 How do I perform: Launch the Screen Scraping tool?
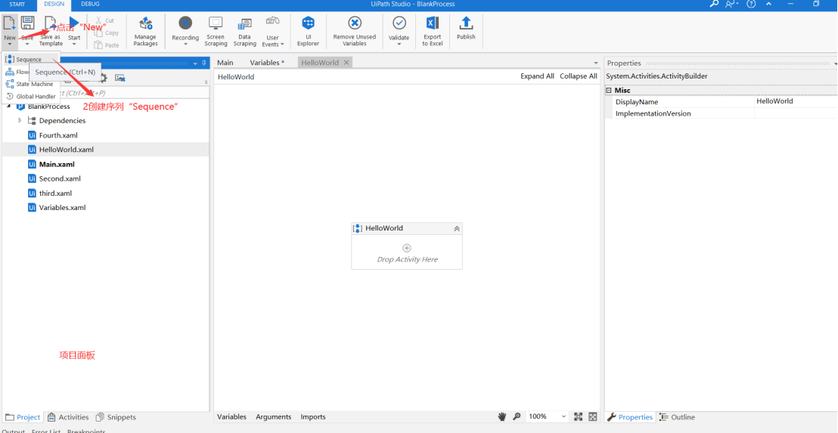pyautogui.click(x=216, y=31)
